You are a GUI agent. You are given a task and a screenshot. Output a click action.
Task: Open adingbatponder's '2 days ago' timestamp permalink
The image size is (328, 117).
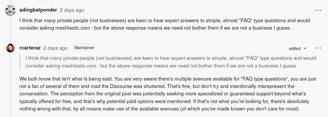(72, 10)
